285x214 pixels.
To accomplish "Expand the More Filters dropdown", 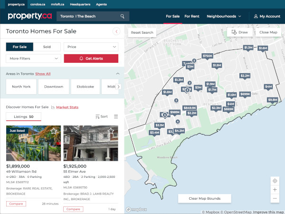I will coord(33,58).
